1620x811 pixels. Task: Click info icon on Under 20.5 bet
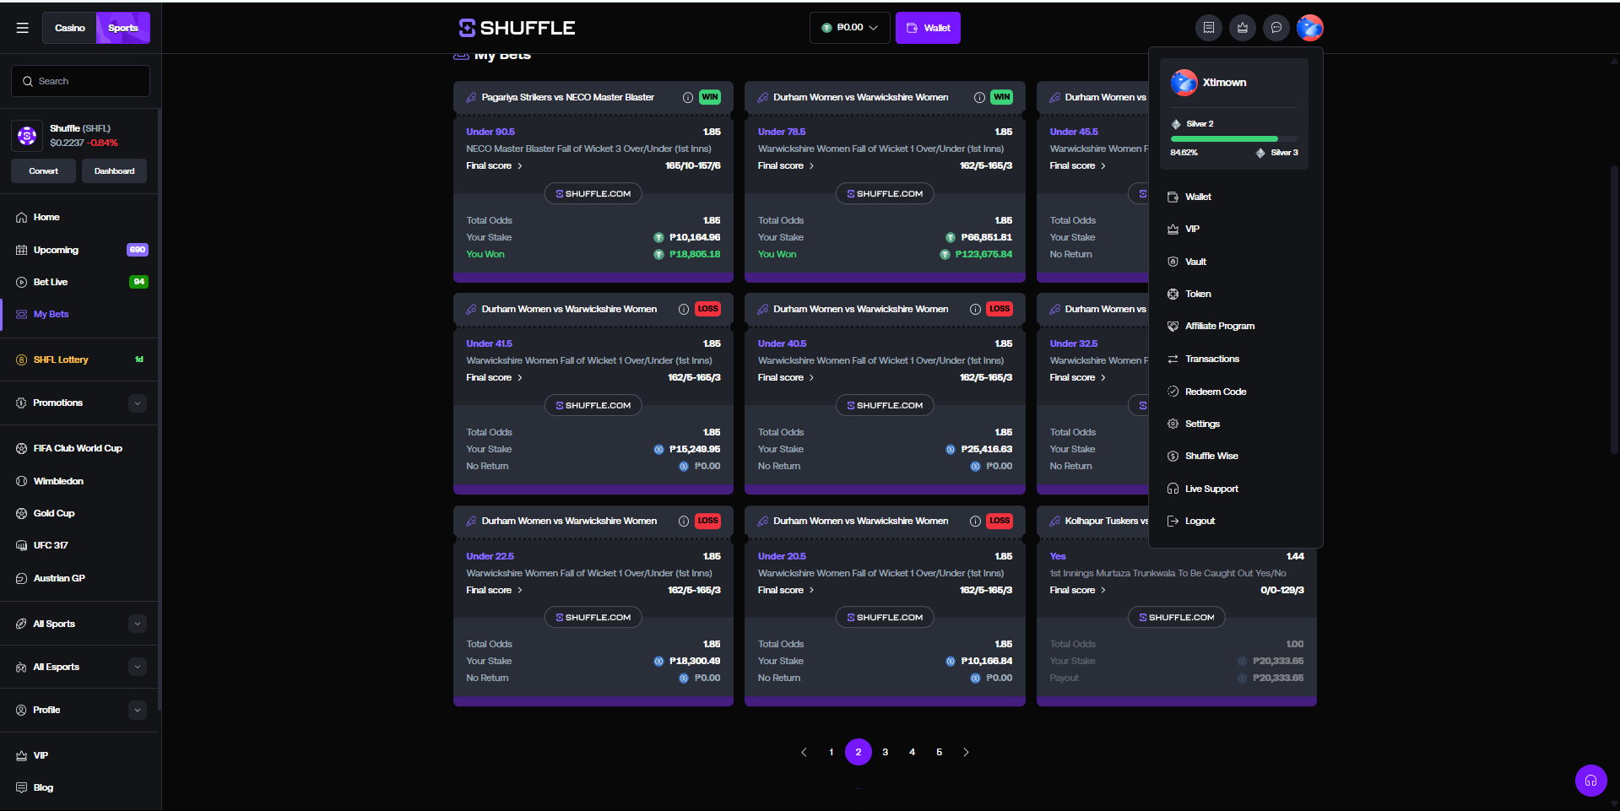click(975, 521)
